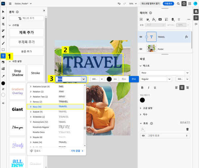
Task: Toggle visibility of TRAVEL layer
Action: [141, 37]
